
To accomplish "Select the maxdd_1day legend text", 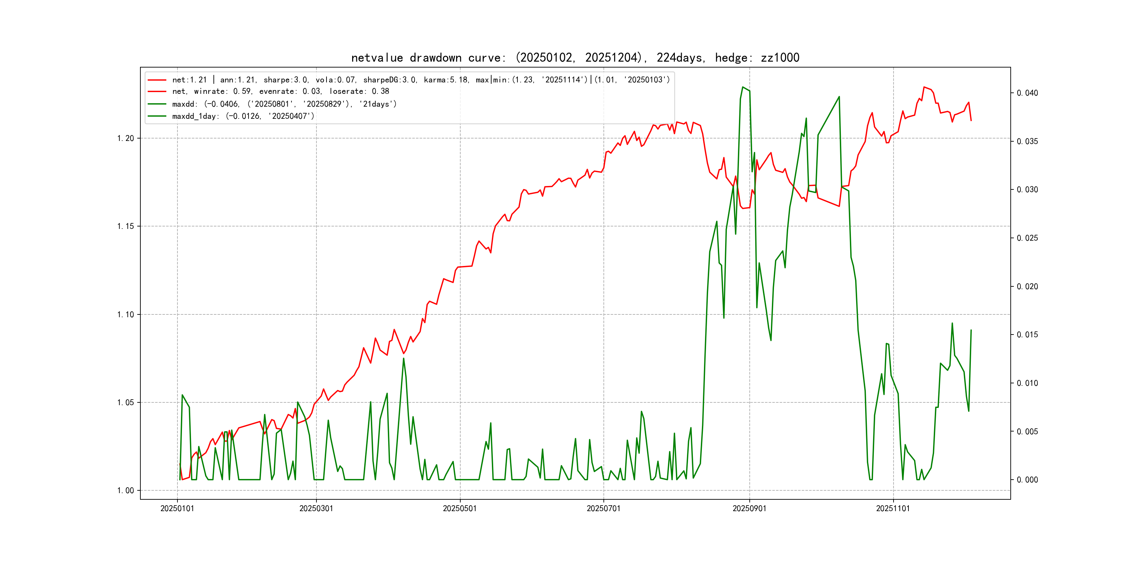I will click(243, 116).
